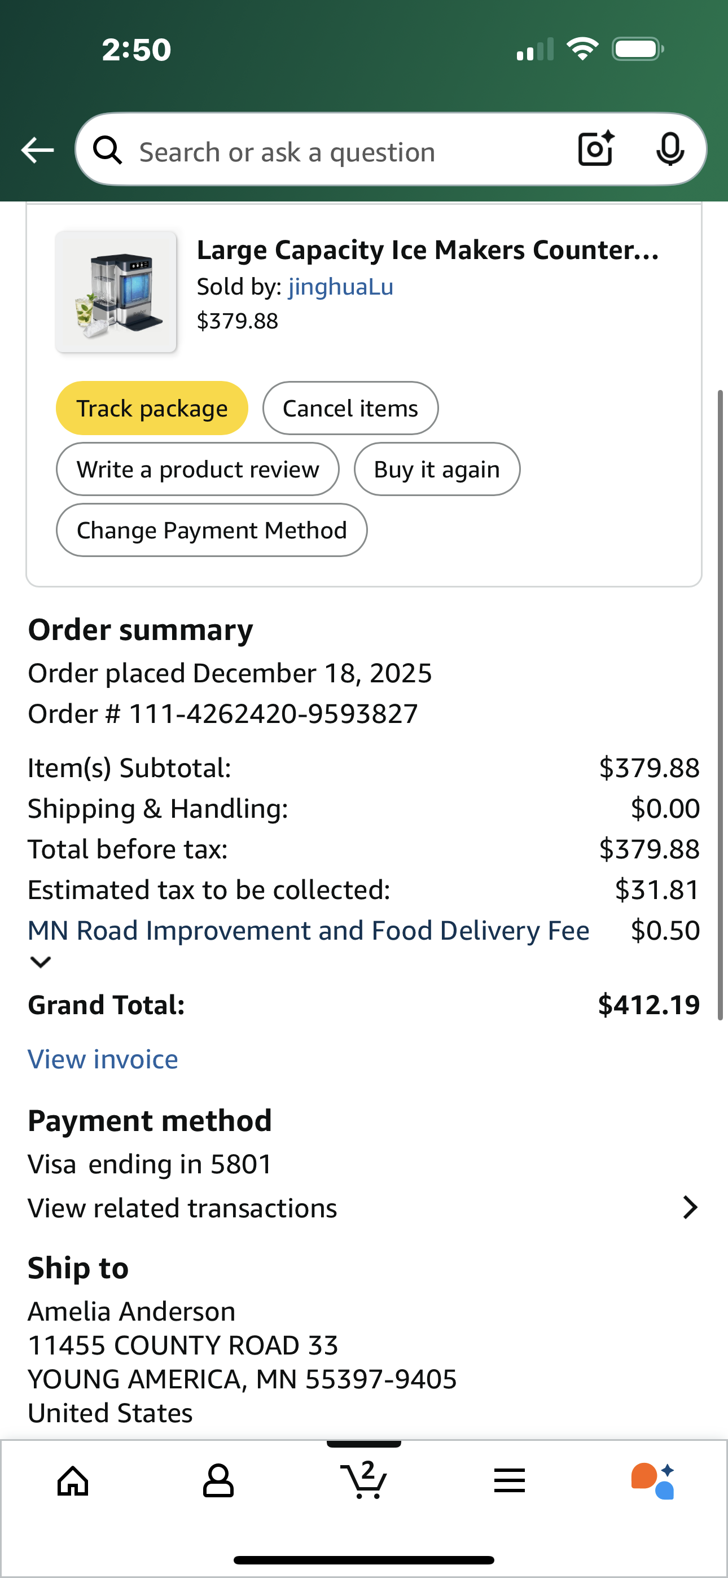Image resolution: width=728 pixels, height=1578 pixels.
Task: Tap the Buy it again button
Action: click(x=437, y=469)
